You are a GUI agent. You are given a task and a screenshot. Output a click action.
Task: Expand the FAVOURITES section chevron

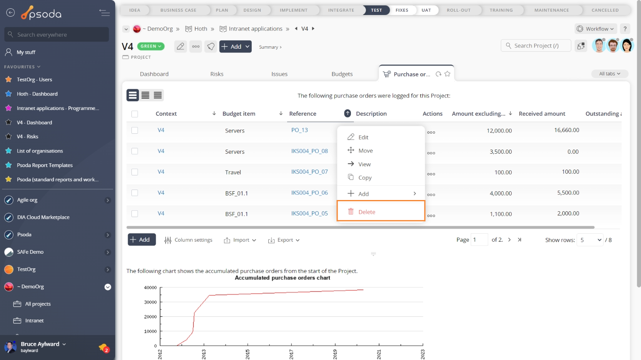click(x=39, y=67)
